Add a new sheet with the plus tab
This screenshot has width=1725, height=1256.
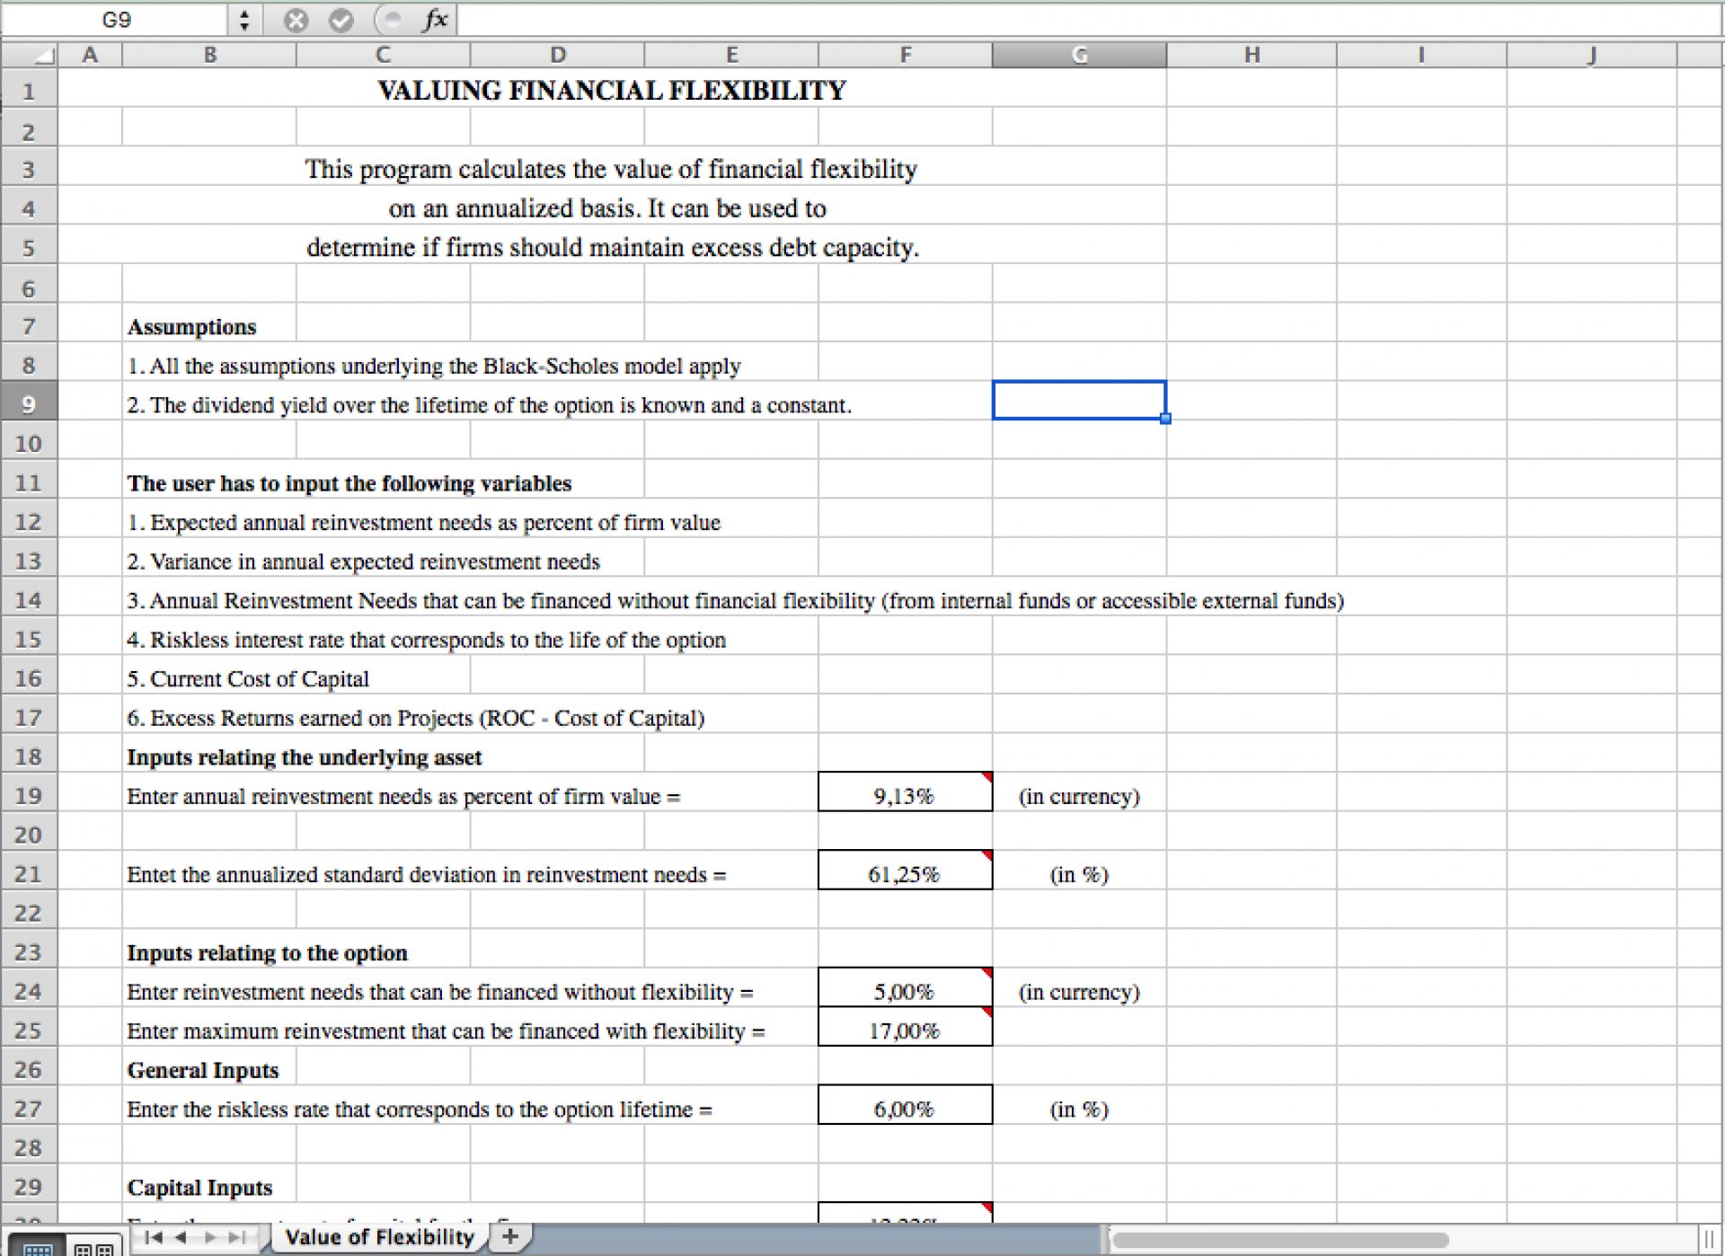click(510, 1237)
